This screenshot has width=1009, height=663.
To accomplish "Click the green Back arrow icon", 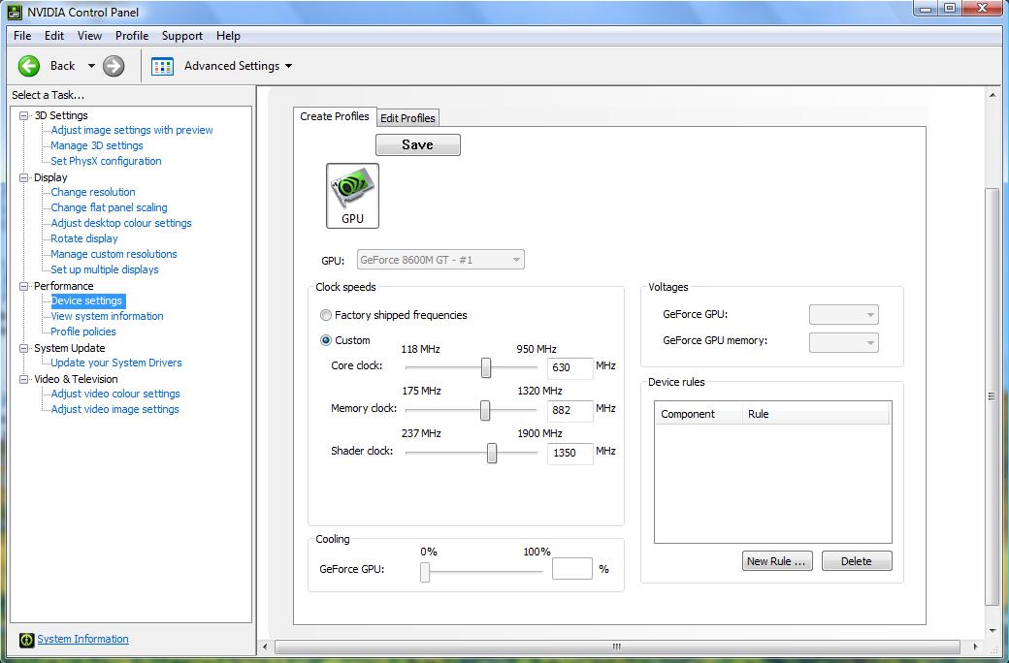I will pos(29,66).
